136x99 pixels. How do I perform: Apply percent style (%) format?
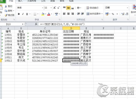pos(113,14)
